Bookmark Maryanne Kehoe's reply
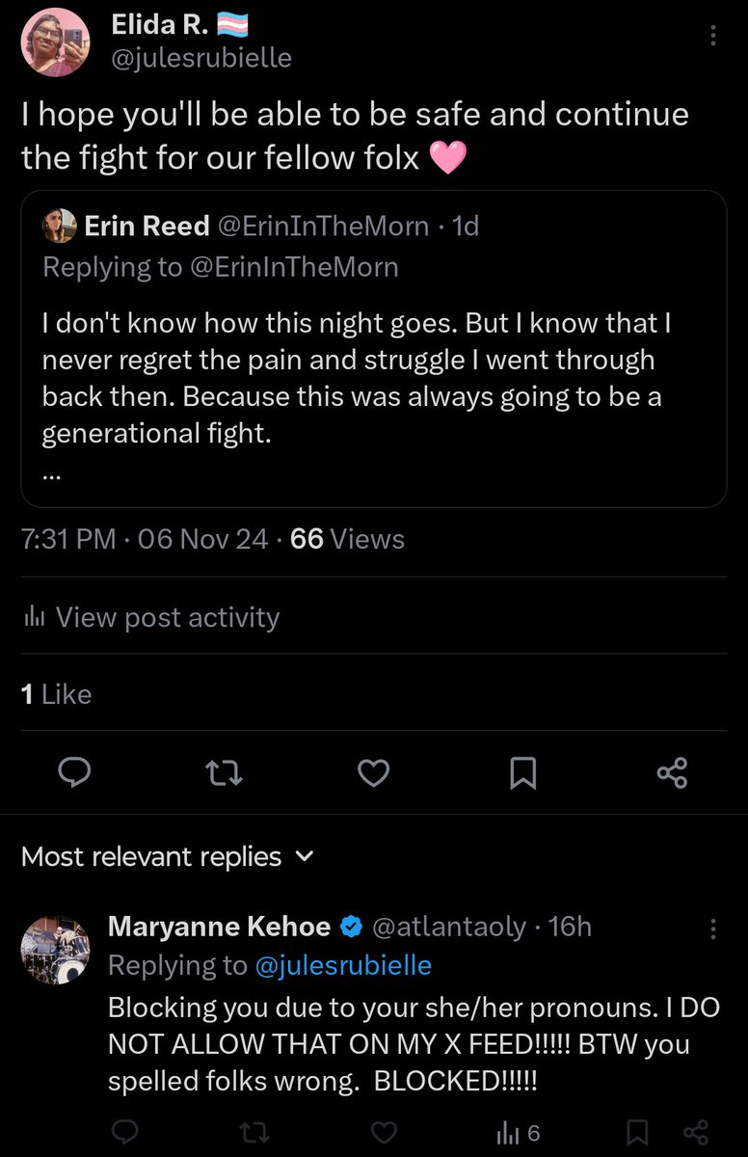The height and width of the screenshot is (1157, 748). pyautogui.click(x=636, y=1132)
